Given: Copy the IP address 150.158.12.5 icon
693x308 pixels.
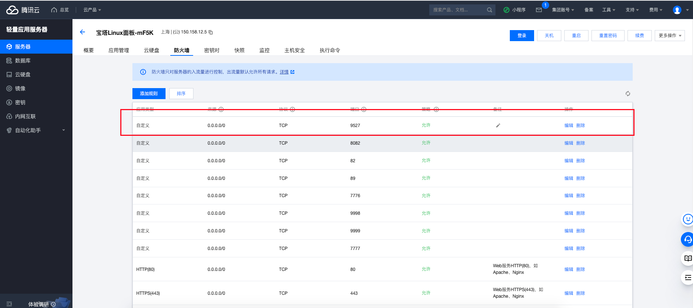Looking at the screenshot, I should [211, 32].
